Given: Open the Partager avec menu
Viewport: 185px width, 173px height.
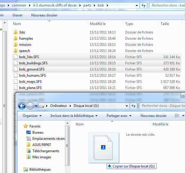Looking at the screenshot, I should (119, 116).
